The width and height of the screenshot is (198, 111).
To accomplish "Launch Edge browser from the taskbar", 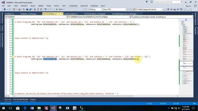I will [x=25, y=108].
